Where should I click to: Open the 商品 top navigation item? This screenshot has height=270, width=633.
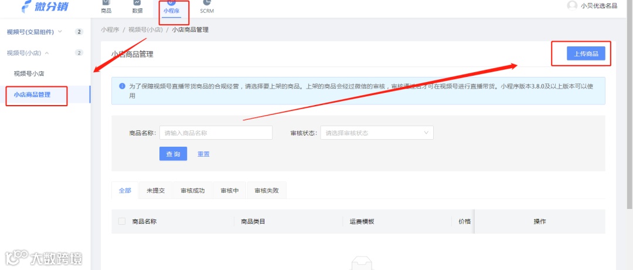(x=106, y=7)
